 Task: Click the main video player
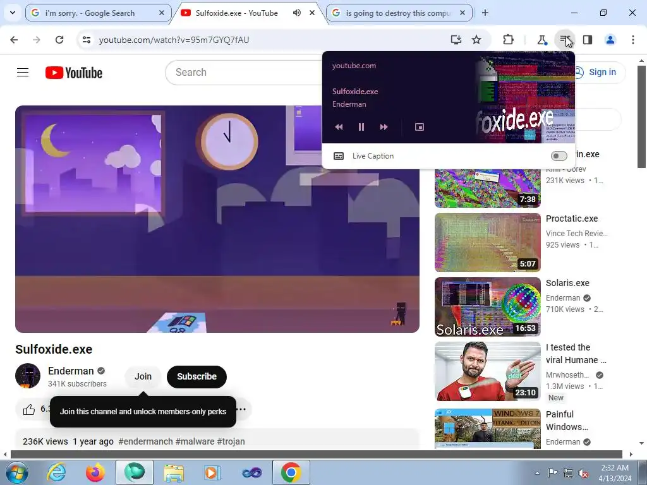[217, 219]
